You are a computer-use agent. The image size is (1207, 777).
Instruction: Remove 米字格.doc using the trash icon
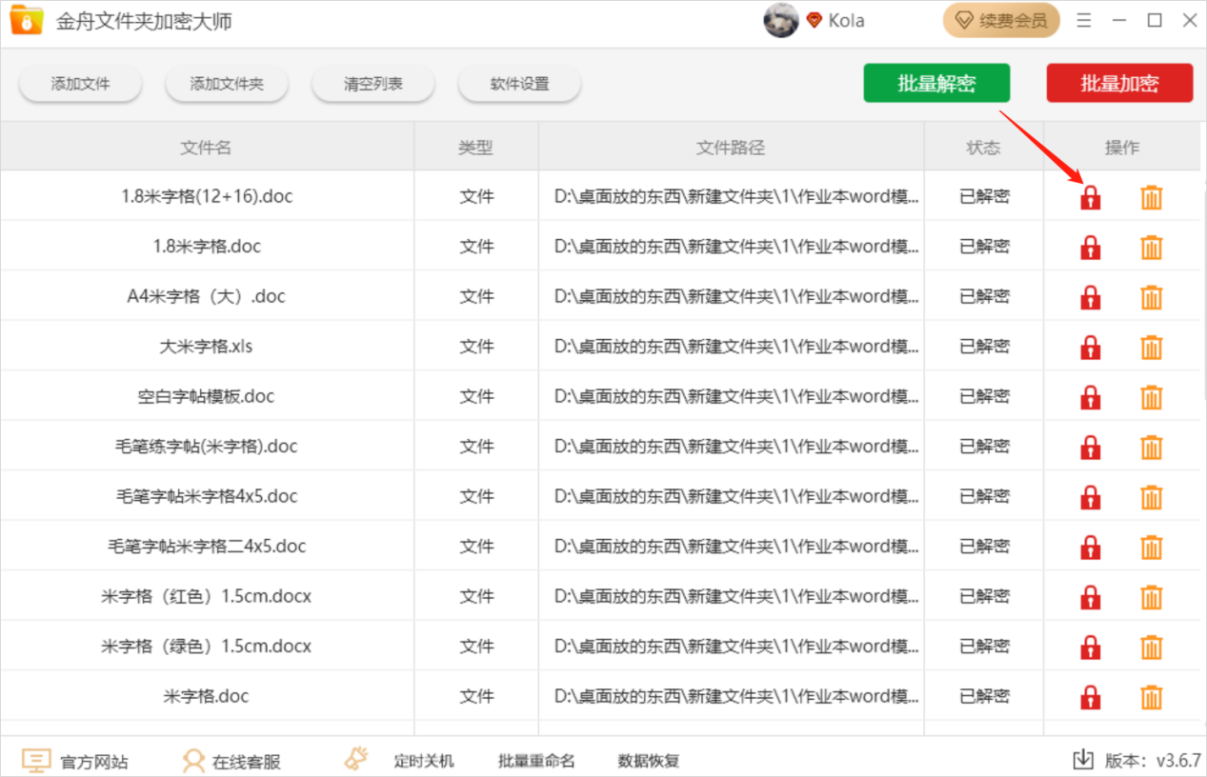coord(1151,695)
